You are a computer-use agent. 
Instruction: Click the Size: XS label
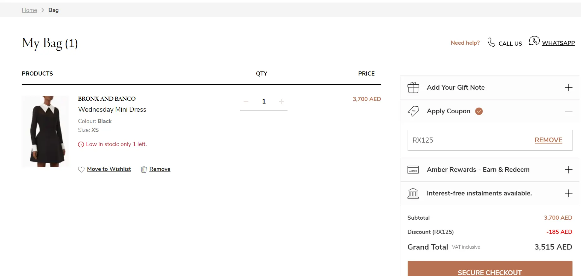coord(88,130)
